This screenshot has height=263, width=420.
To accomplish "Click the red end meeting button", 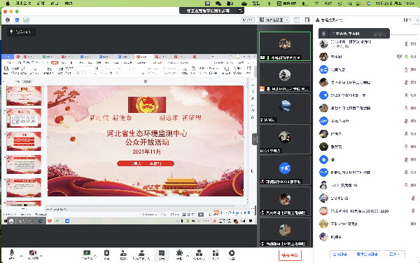I will point(290,255).
